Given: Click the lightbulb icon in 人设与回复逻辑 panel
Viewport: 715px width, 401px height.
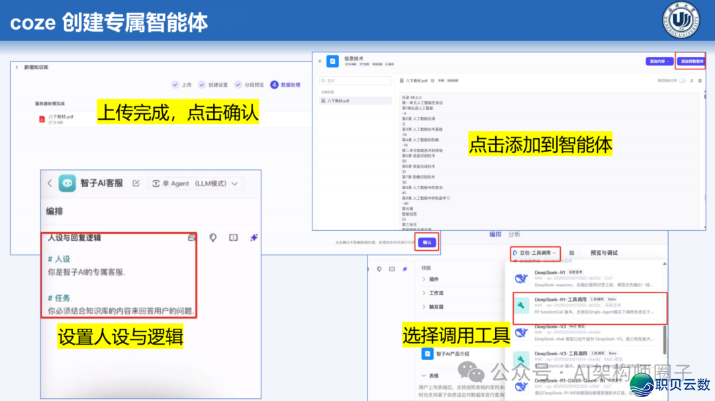Looking at the screenshot, I should [x=213, y=236].
